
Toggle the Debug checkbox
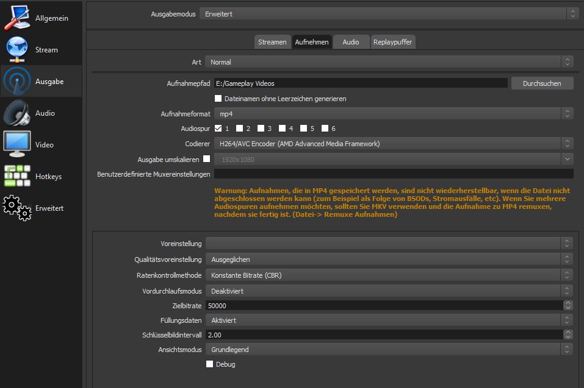point(210,364)
